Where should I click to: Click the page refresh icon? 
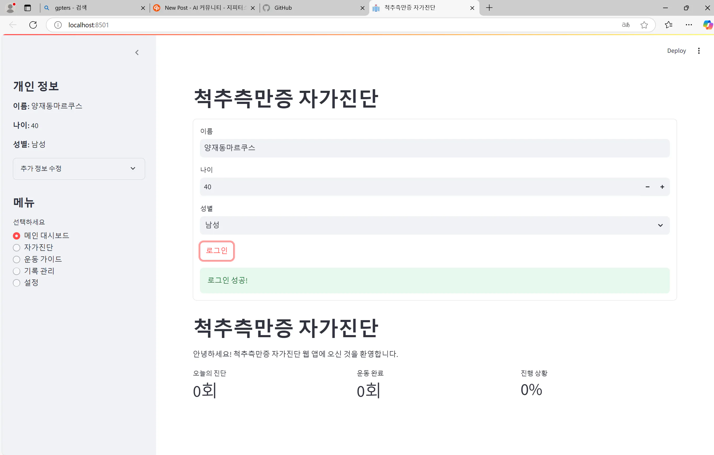pyautogui.click(x=33, y=25)
